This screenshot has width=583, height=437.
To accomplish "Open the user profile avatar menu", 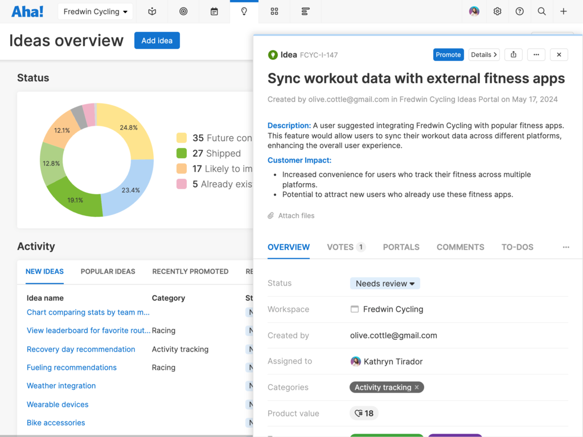I will [474, 11].
